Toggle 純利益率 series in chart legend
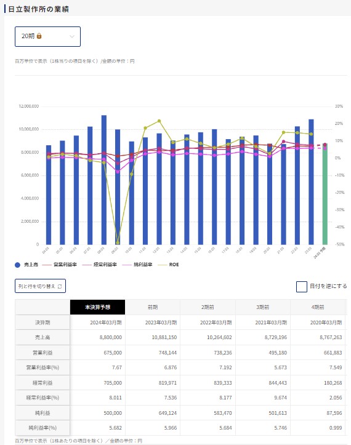 (x=137, y=265)
